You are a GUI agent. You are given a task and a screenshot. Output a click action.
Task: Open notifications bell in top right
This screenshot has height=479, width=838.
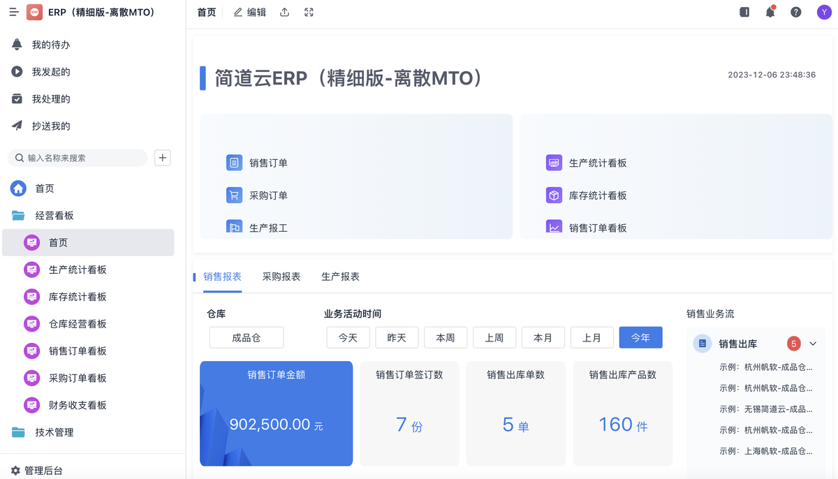(770, 13)
